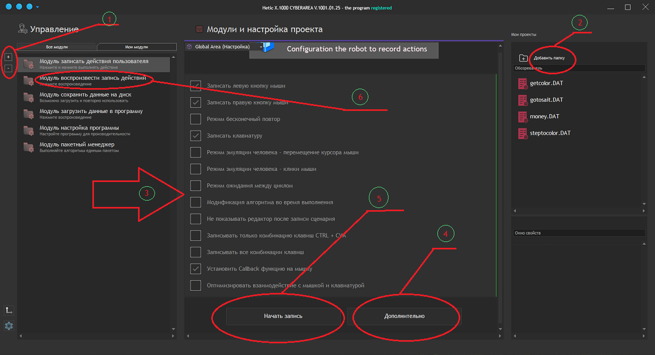
Task: Open settings via blue gear icon
Action: tap(8, 326)
